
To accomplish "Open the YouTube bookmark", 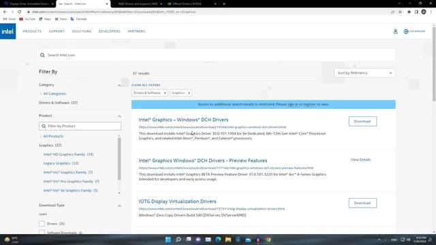I will (27, 19).
